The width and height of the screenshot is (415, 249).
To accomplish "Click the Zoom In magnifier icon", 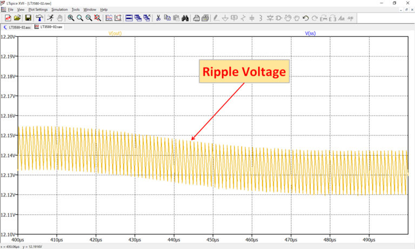I will [71, 18].
